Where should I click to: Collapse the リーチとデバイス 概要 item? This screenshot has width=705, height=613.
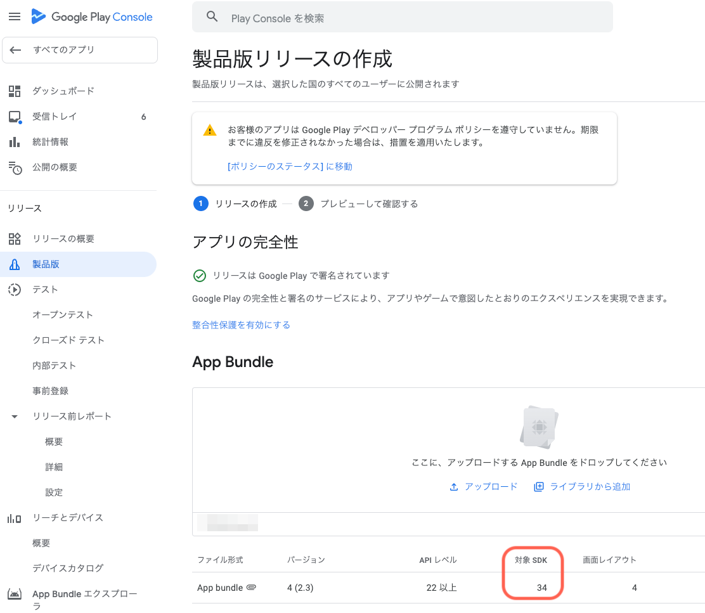pyautogui.click(x=53, y=543)
